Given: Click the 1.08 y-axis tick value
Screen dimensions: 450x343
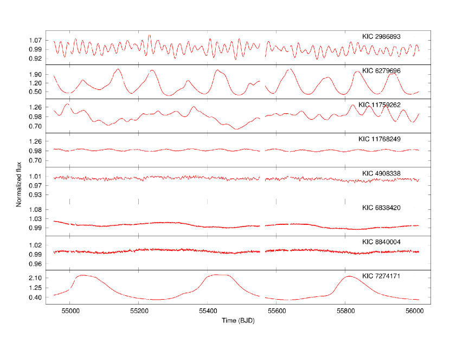Looking at the screenshot, I should [35, 210].
